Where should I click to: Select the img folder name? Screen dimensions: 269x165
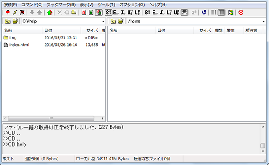(13, 37)
